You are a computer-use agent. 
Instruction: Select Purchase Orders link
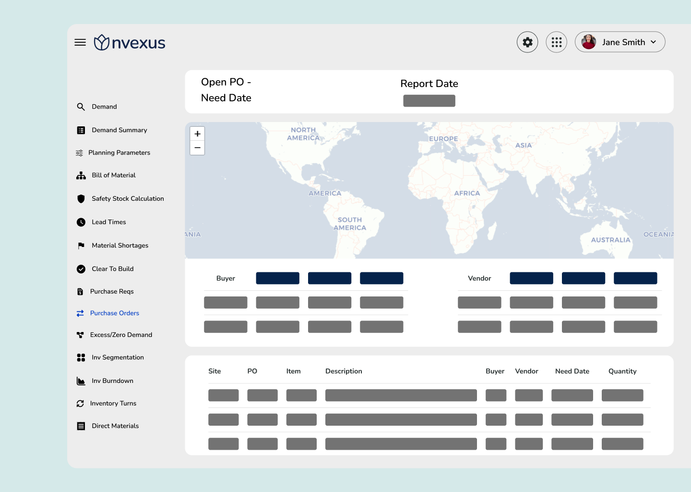[x=115, y=313]
